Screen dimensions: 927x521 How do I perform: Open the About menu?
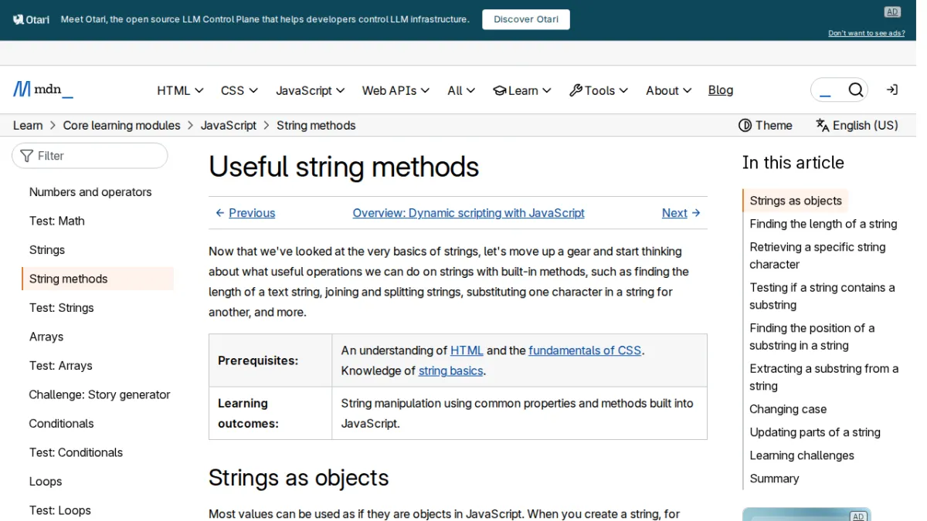tap(669, 90)
